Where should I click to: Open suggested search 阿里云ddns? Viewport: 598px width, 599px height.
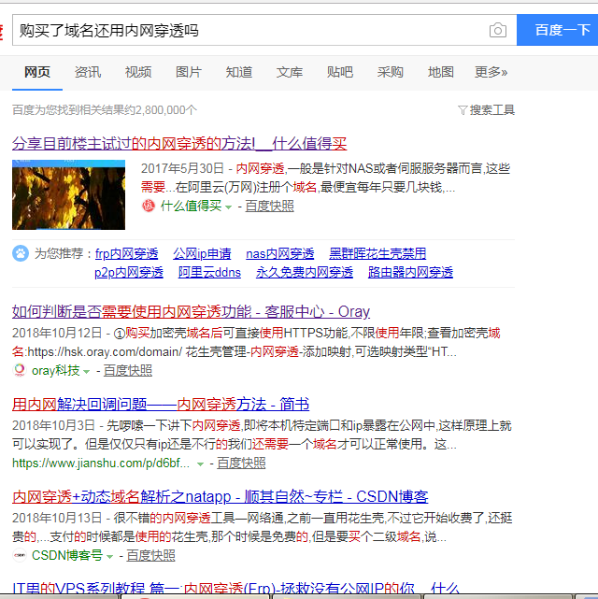209,272
